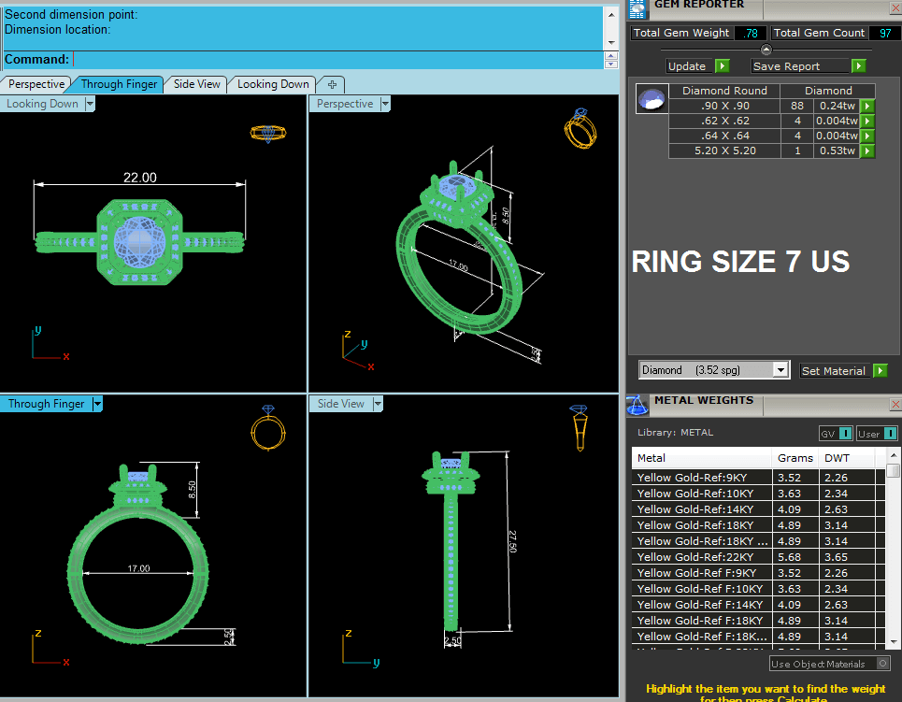Image resolution: width=902 pixels, height=702 pixels.
Task: Click the Gem Reporter collapse slider handle
Action: click(766, 50)
